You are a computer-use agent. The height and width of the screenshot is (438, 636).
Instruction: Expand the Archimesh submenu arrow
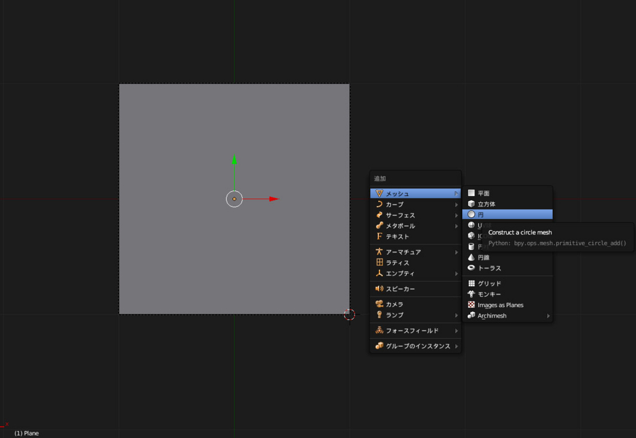[548, 316]
